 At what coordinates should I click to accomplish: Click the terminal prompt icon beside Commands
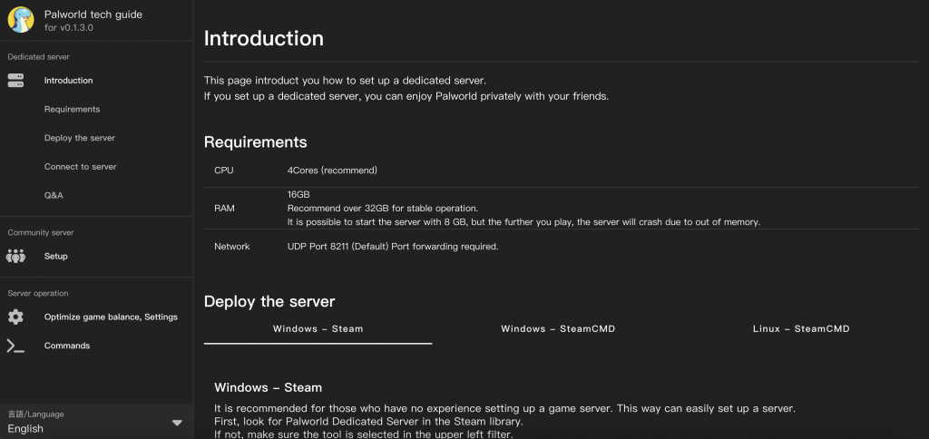(15, 346)
